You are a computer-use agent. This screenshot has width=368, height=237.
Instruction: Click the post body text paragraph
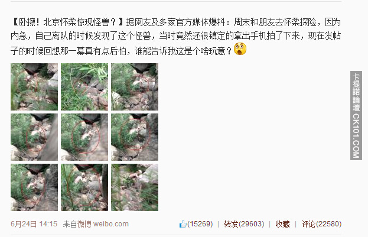[x=176, y=36]
